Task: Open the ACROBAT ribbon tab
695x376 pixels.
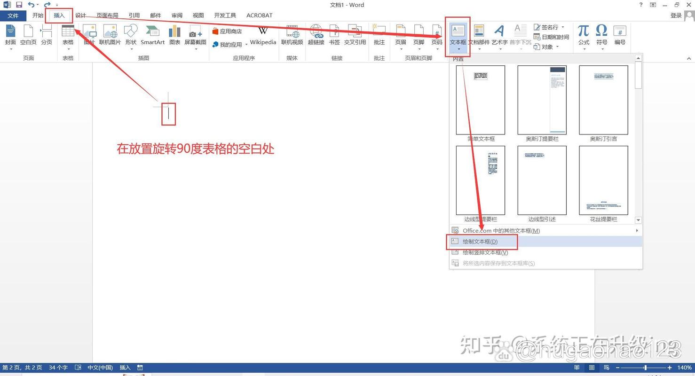Action: (259, 15)
